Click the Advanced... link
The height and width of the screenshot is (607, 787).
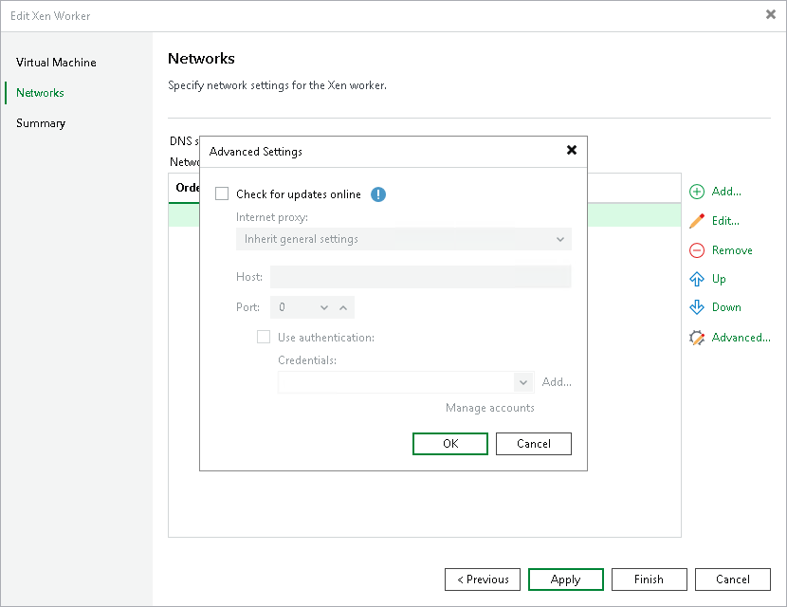[741, 338]
